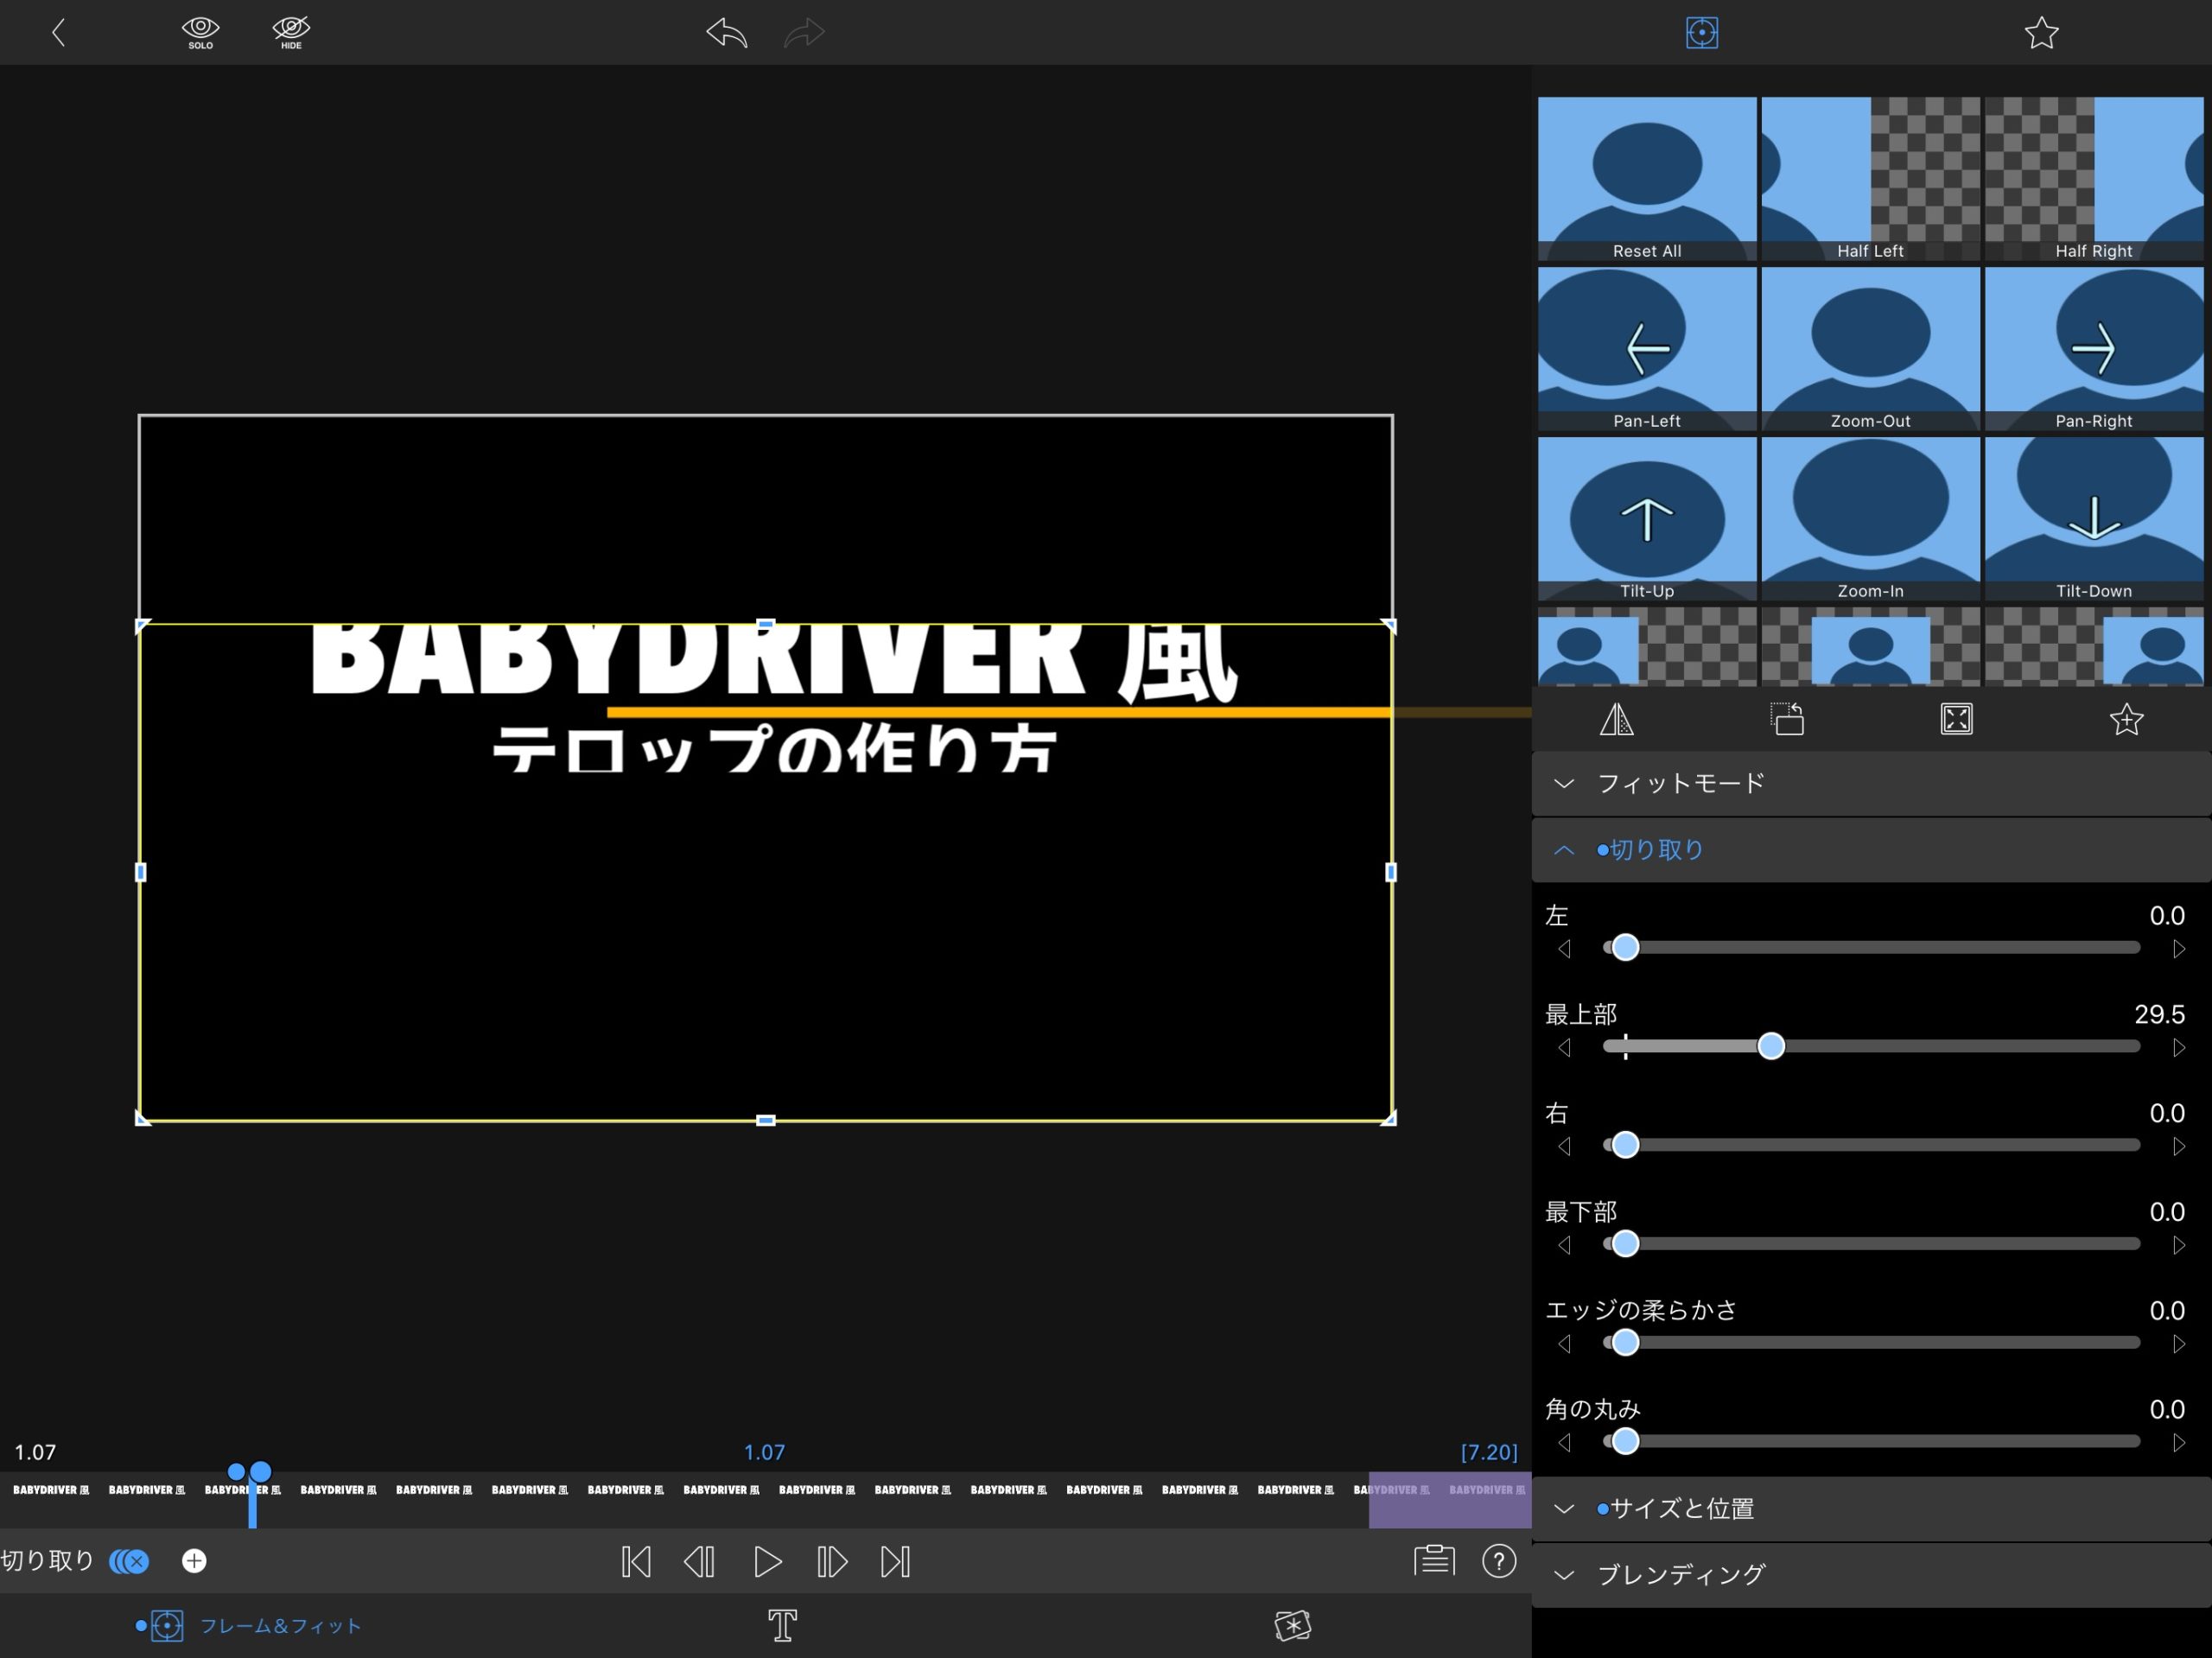Image resolution: width=2212 pixels, height=1658 pixels.
Task: Increase the 右 value with right arrow
Action: [x=2178, y=1146]
